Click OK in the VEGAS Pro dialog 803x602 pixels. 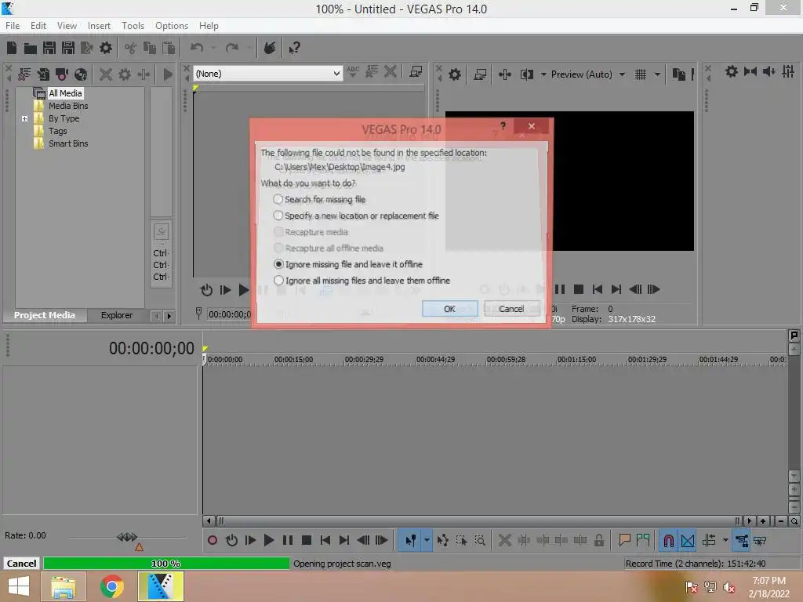(x=449, y=309)
